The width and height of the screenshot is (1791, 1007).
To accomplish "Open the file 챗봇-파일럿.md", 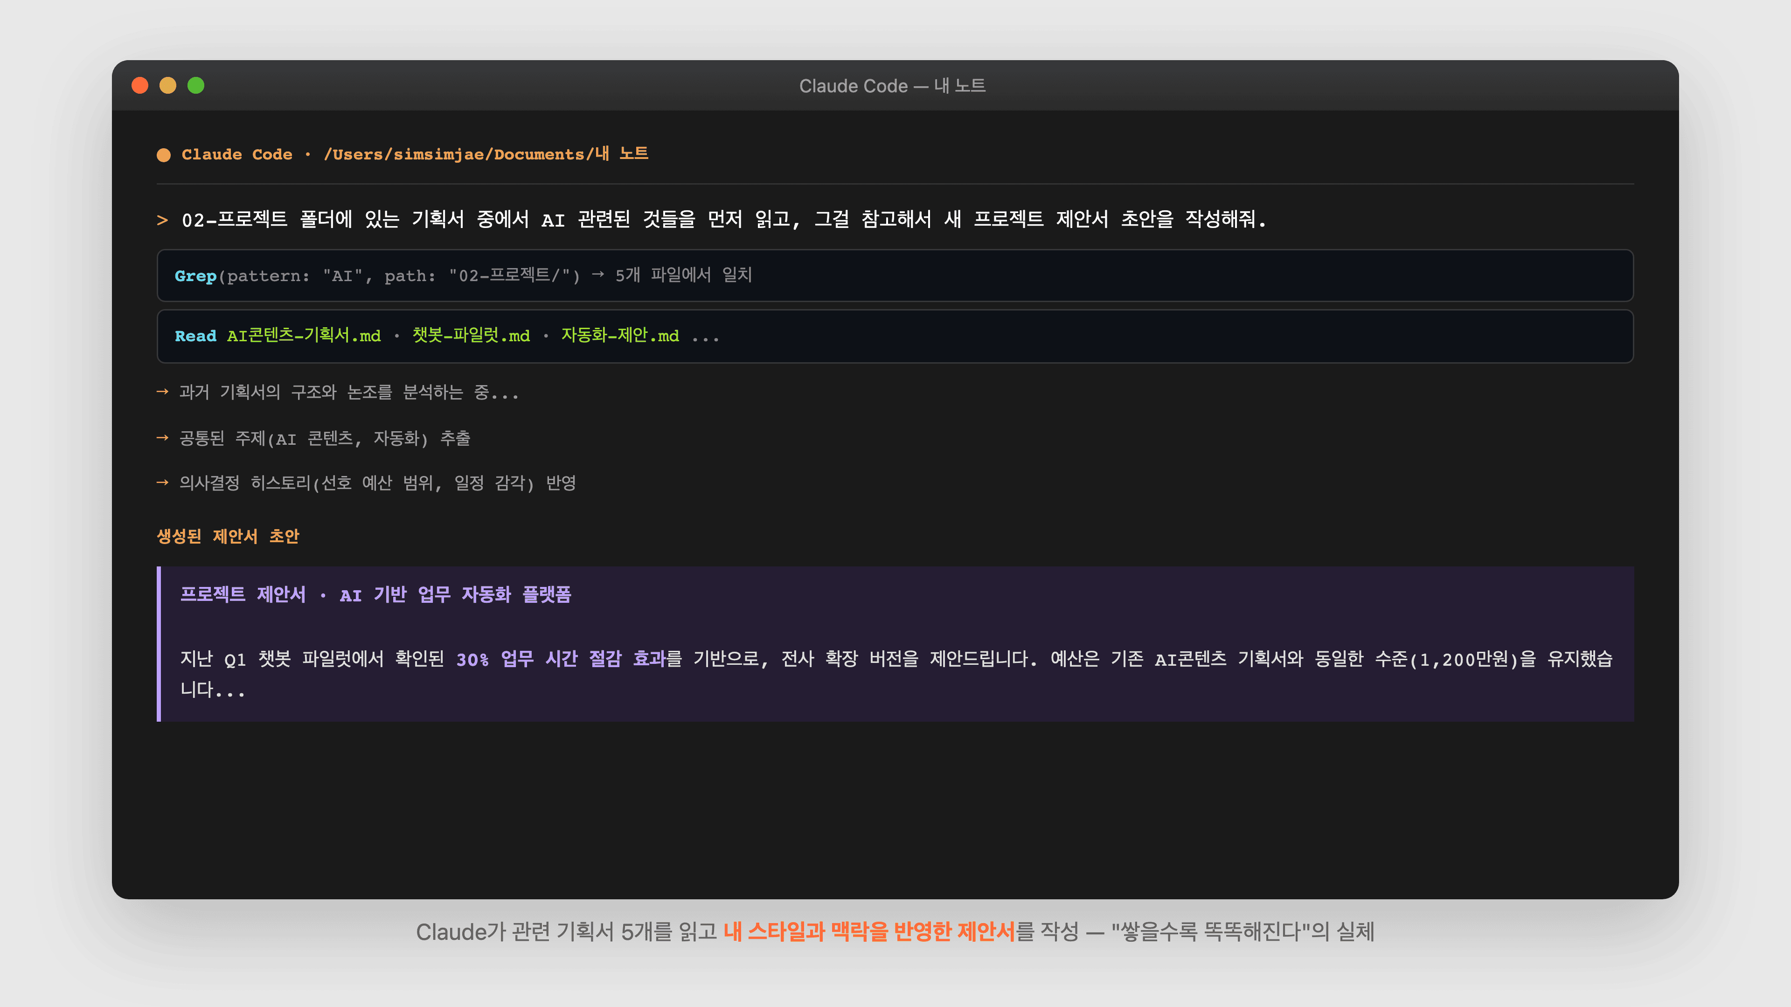I will pos(471,336).
